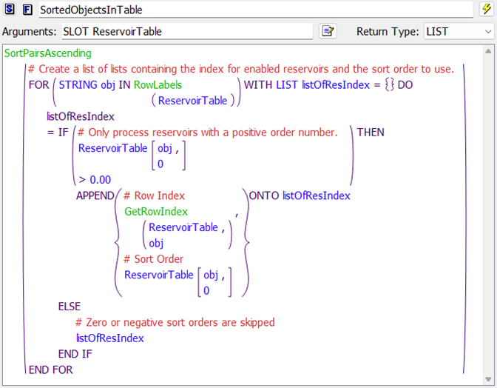497x388 pixels.
Task: Select the '> 0.00' comparison expression
Action: pyautogui.click(x=95, y=179)
